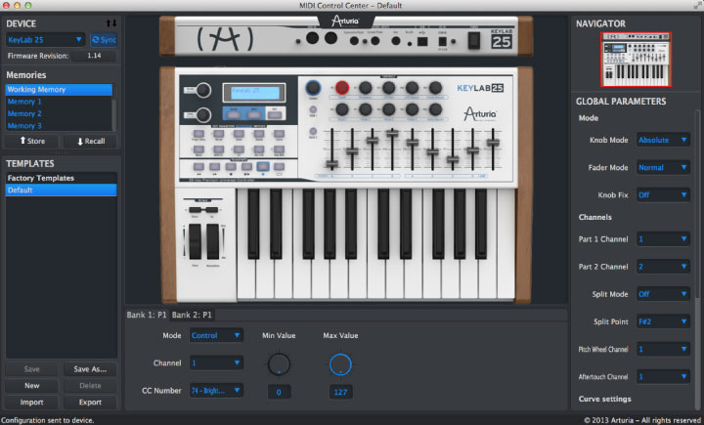Click the Navigator keyboard thumbnail
Viewport: 704px width, 425px height.
[636, 60]
